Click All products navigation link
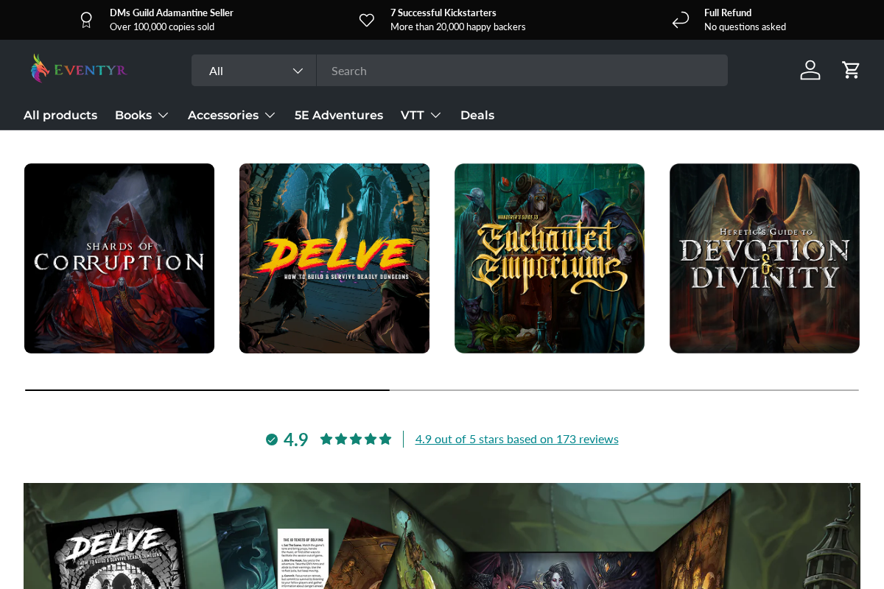Image resolution: width=884 pixels, height=589 pixels. coord(60,115)
